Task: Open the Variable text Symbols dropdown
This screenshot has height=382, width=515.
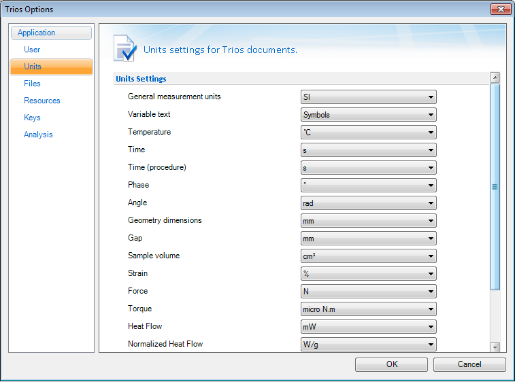Action: pyautogui.click(x=369, y=115)
